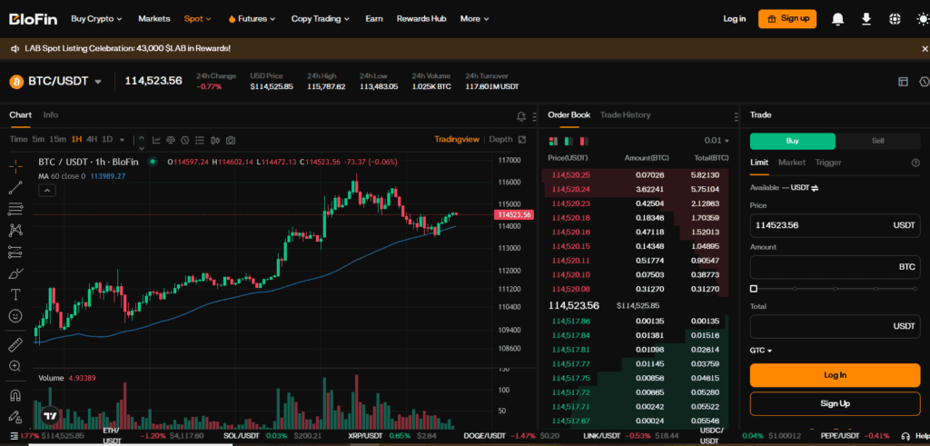Viewport: 930px width, 446px height.
Task: Open the GTC time-in-force dropdown
Action: point(761,351)
